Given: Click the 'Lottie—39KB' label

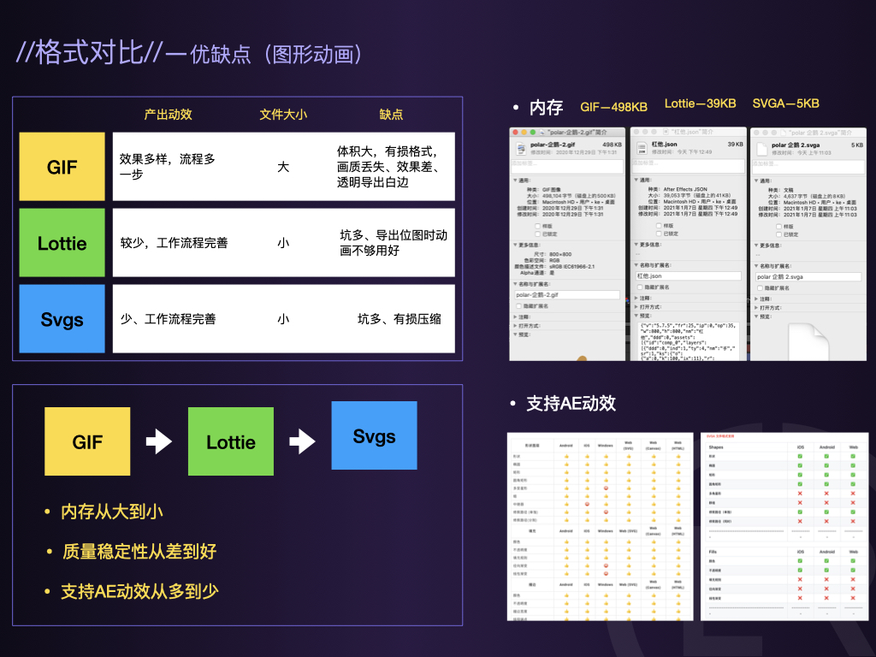Looking at the screenshot, I should tap(700, 104).
